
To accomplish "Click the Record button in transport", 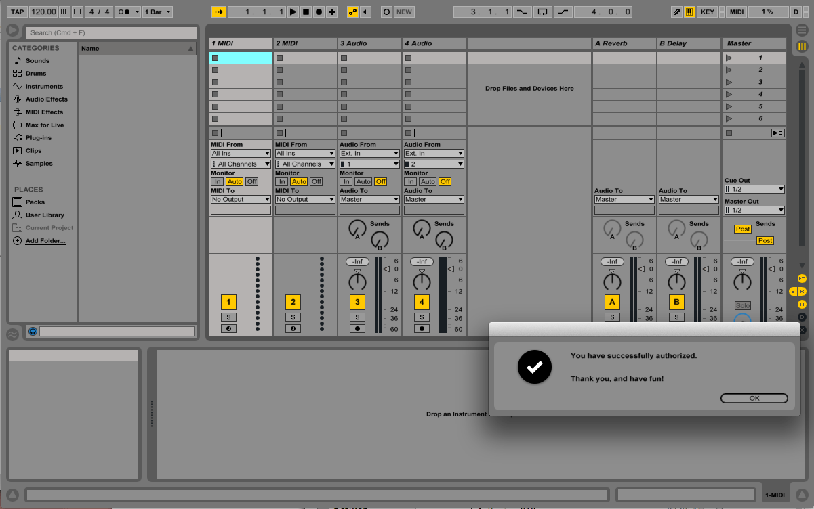I will [x=319, y=12].
